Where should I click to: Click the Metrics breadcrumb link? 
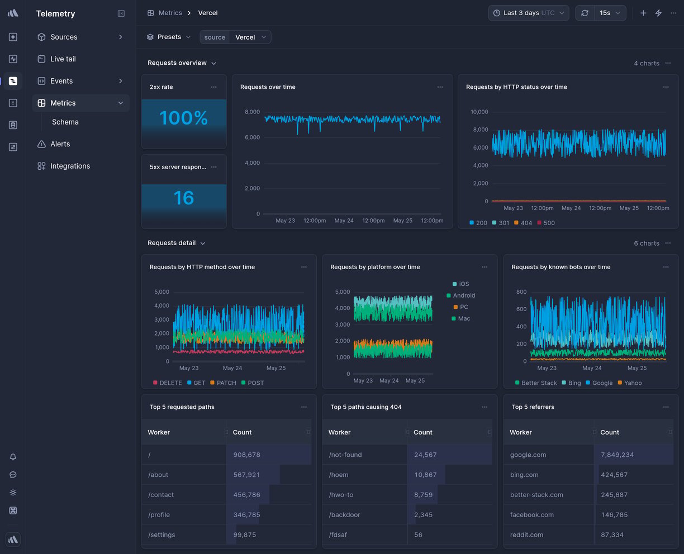point(170,13)
